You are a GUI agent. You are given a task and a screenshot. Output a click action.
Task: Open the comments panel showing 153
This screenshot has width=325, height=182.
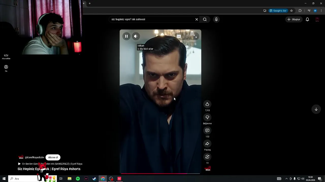pos(207,130)
